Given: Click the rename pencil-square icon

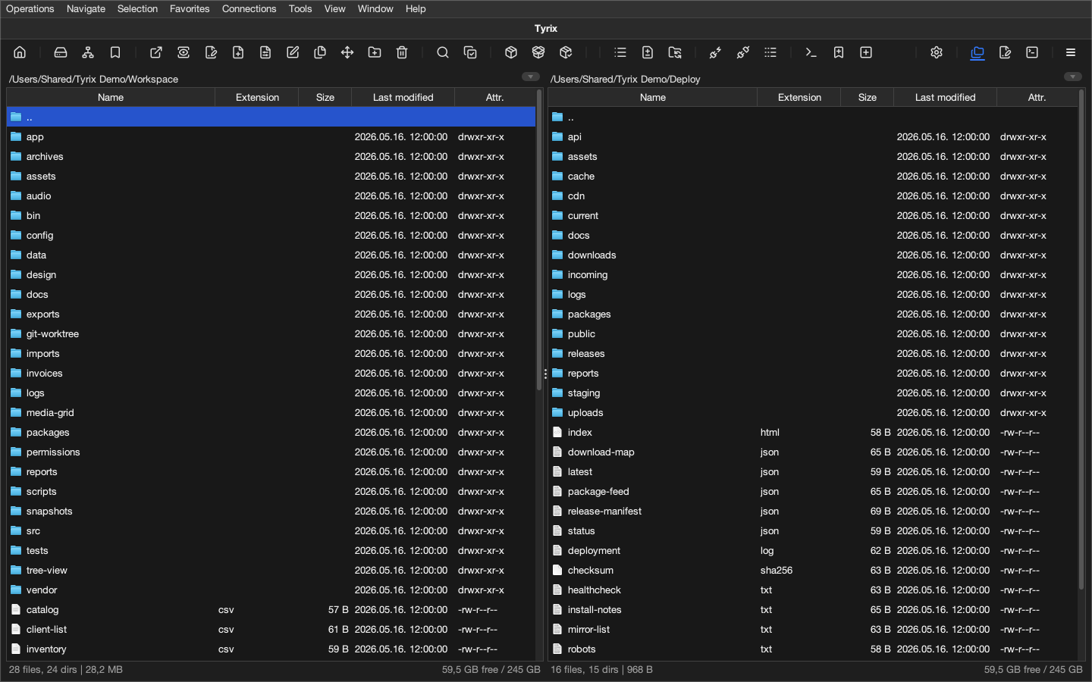Looking at the screenshot, I should [293, 52].
